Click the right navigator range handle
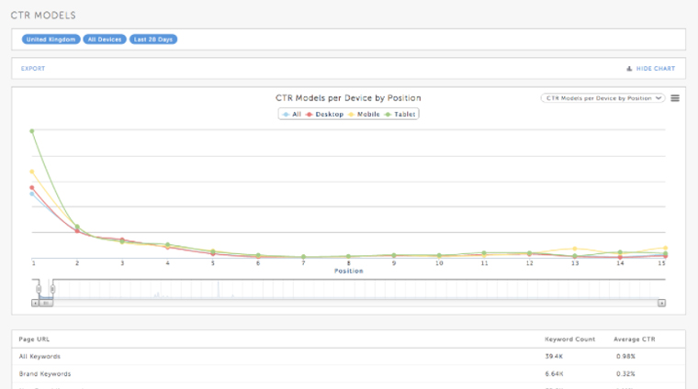Viewport: 698px width, 389px height. click(52, 288)
